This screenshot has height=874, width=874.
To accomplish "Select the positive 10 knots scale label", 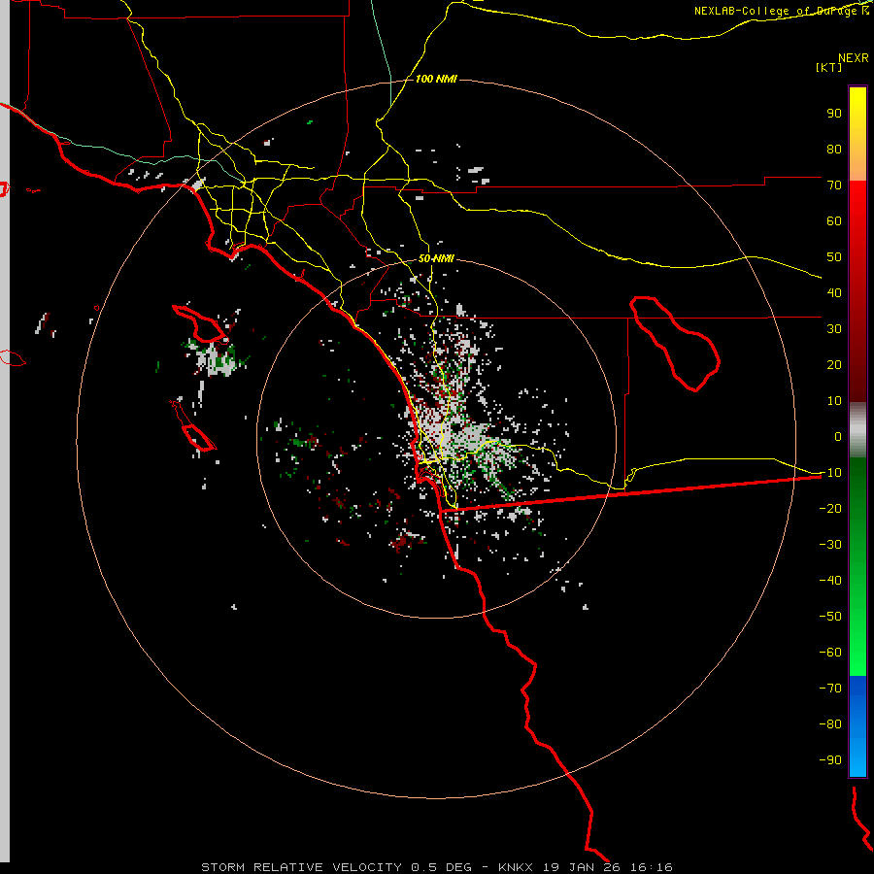I will point(834,401).
